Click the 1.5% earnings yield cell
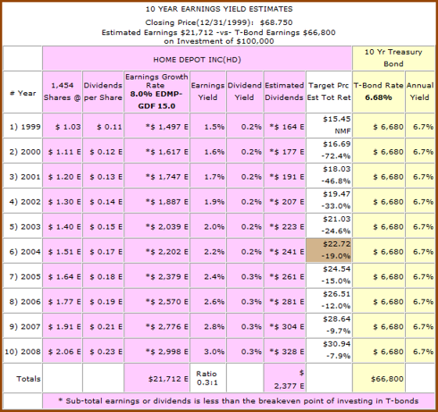The image size is (438, 412). tap(207, 125)
